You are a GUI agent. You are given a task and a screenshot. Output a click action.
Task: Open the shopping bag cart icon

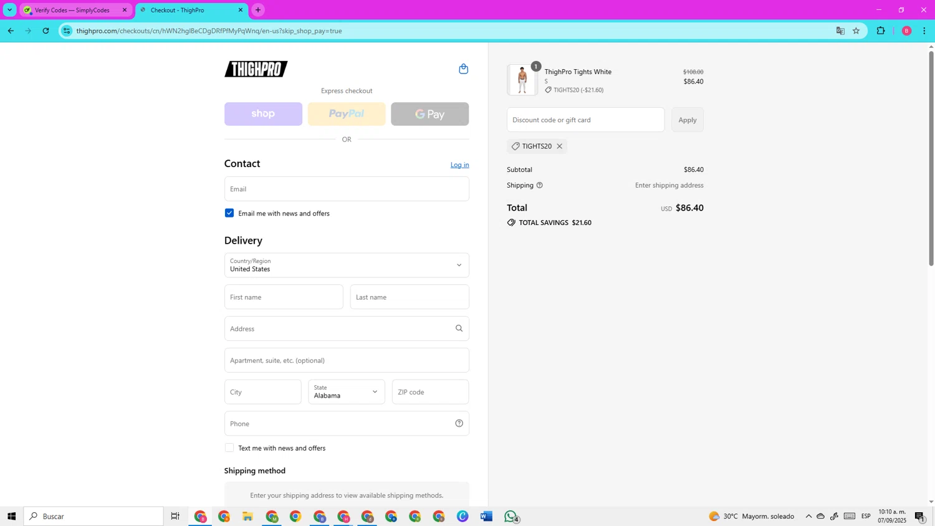tap(463, 69)
